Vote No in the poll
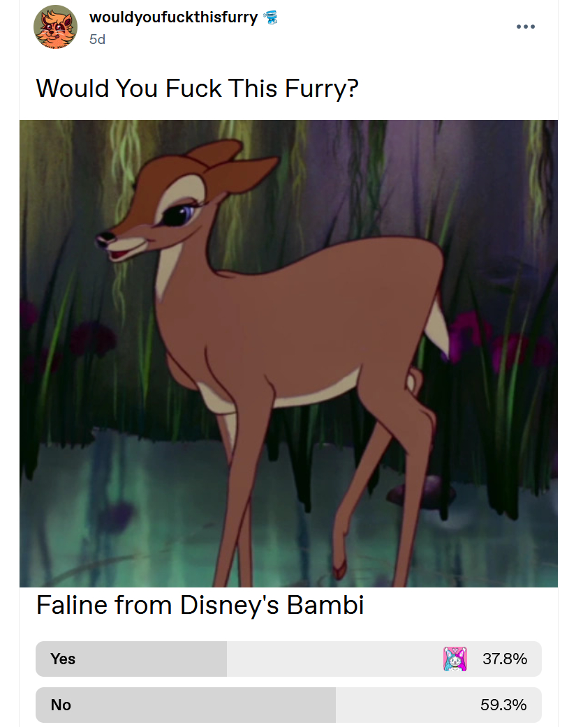The image size is (576, 727). coord(288,705)
